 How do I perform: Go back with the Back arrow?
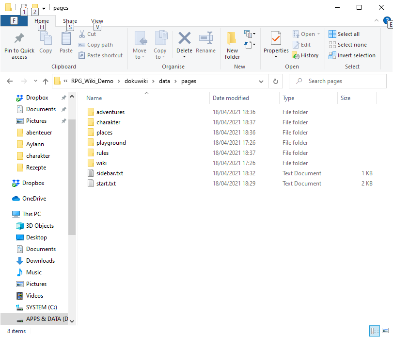[x=10, y=81]
